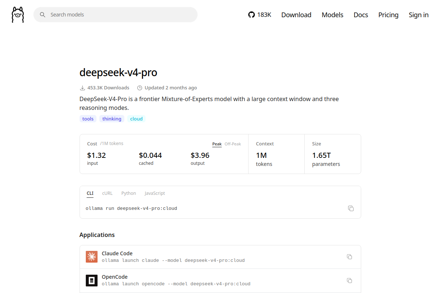Switch cost view to Off-Peak

[x=233, y=144]
